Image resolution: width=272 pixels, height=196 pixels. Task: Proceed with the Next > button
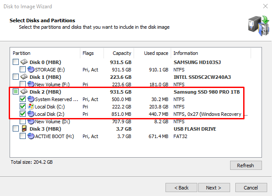point(214,188)
